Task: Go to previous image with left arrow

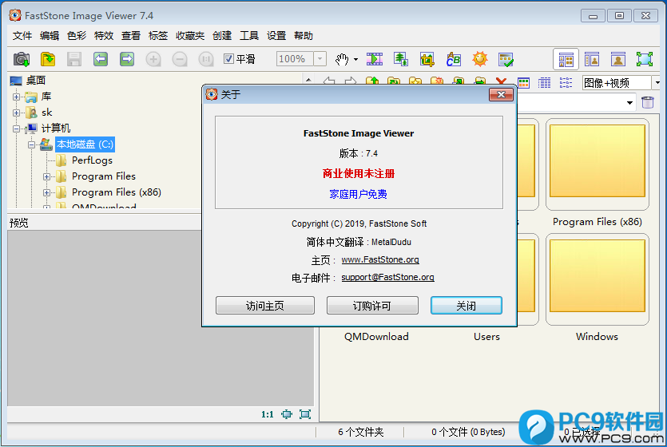Action: click(x=101, y=59)
